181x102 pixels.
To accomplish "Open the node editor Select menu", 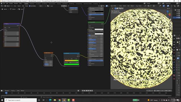I will tap(19, 6).
